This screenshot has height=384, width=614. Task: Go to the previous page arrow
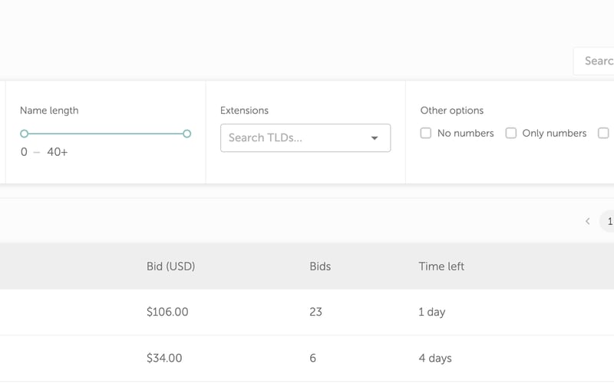click(587, 221)
